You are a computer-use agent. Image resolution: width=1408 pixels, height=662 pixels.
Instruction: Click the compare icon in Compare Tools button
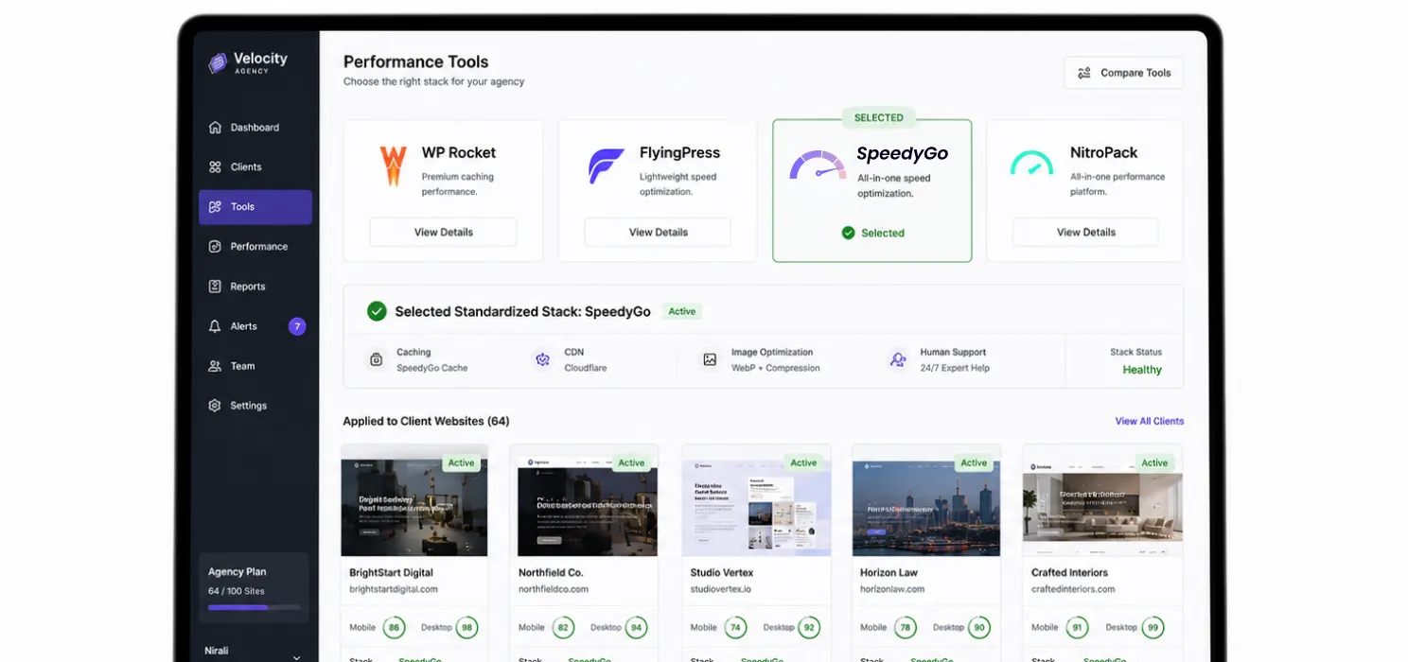point(1083,73)
